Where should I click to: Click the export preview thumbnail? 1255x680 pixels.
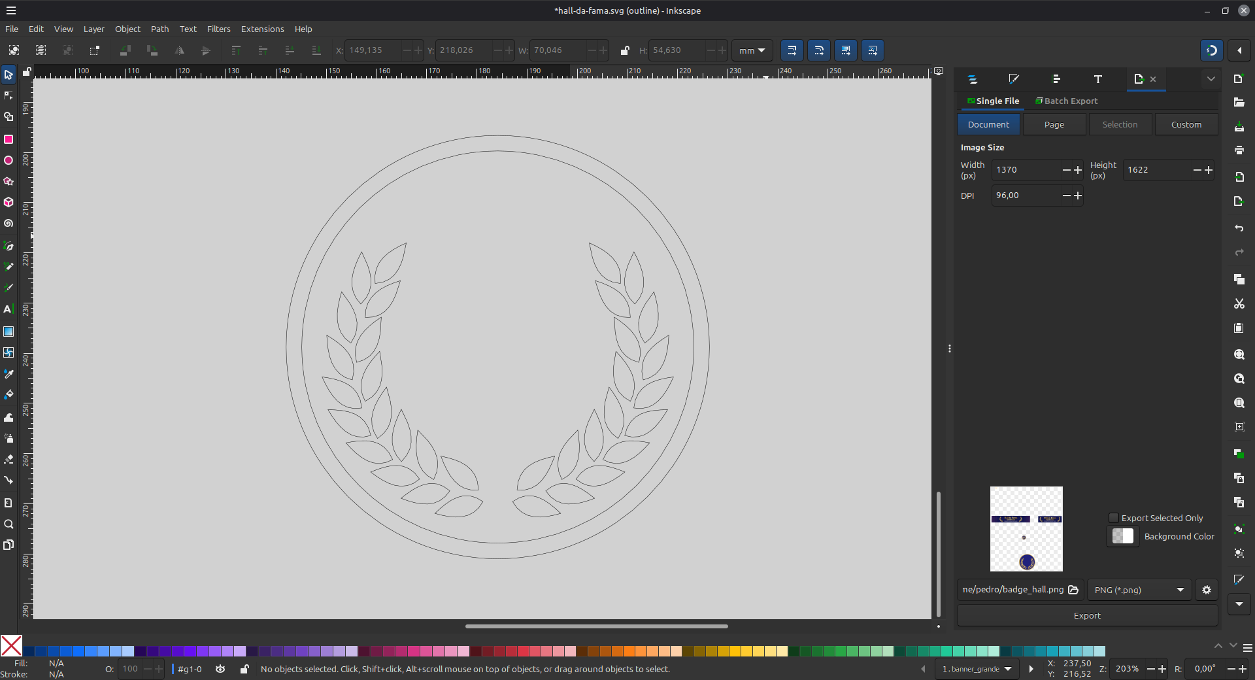1026,528
